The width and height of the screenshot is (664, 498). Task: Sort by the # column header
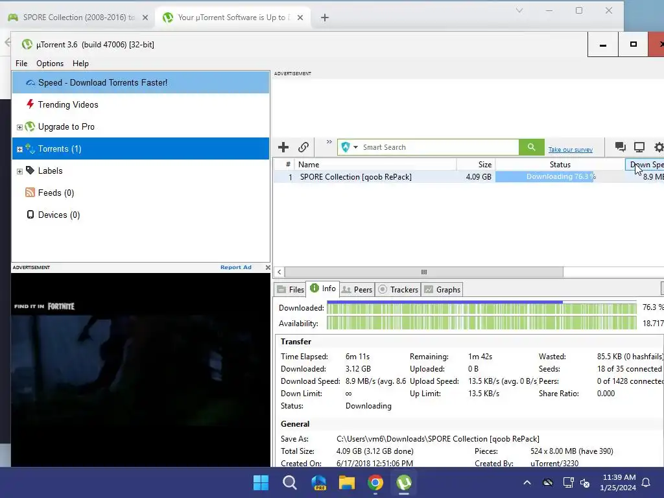point(284,164)
